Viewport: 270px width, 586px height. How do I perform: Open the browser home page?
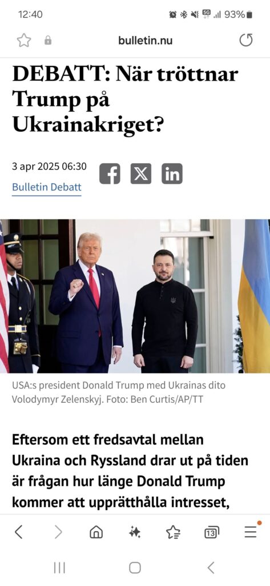click(x=96, y=532)
